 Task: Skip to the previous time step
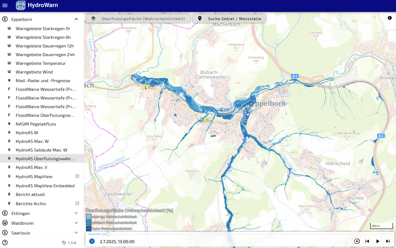(367, 241)
